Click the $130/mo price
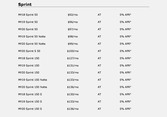Screen dimensions: 167x117 click(x=73, y=94)
